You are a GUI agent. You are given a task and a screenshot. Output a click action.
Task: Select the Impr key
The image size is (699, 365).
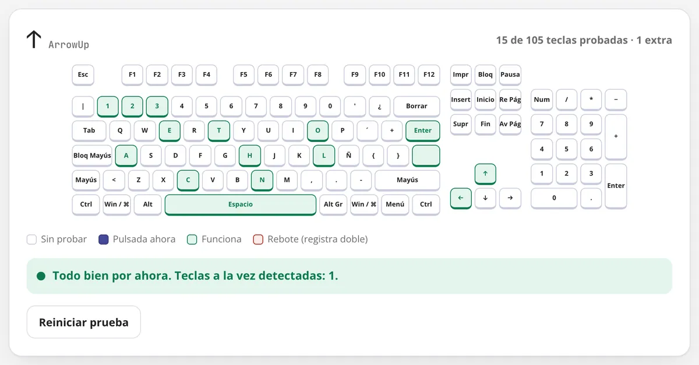461,74
